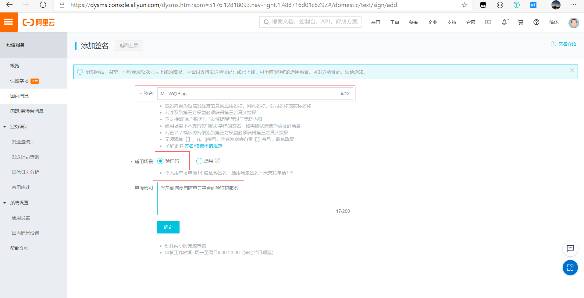Click the circular extension icon beside the mask icon
584x298 pixels.
[x=500, y=5]
